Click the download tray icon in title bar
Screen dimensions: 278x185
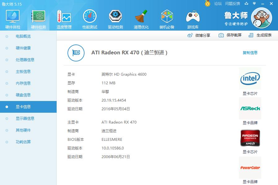click(246, 3)
